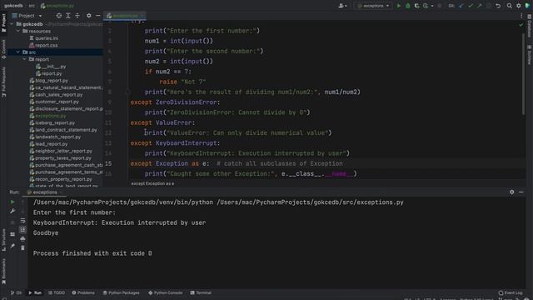Open editor tabs more-options menu
Screen dimensions: 533x300
521,16
